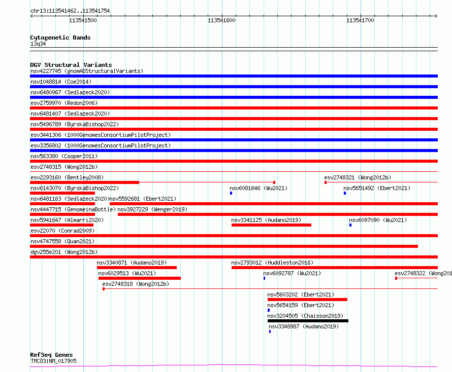Click the small blue nsv5651492 marker
Image resolution: width=452 pixels, height=372 pixels.
[345, 193]
